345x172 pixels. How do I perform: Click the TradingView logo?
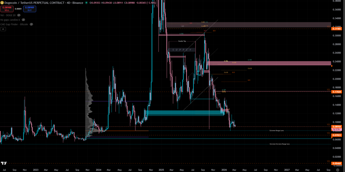(4, 163)
